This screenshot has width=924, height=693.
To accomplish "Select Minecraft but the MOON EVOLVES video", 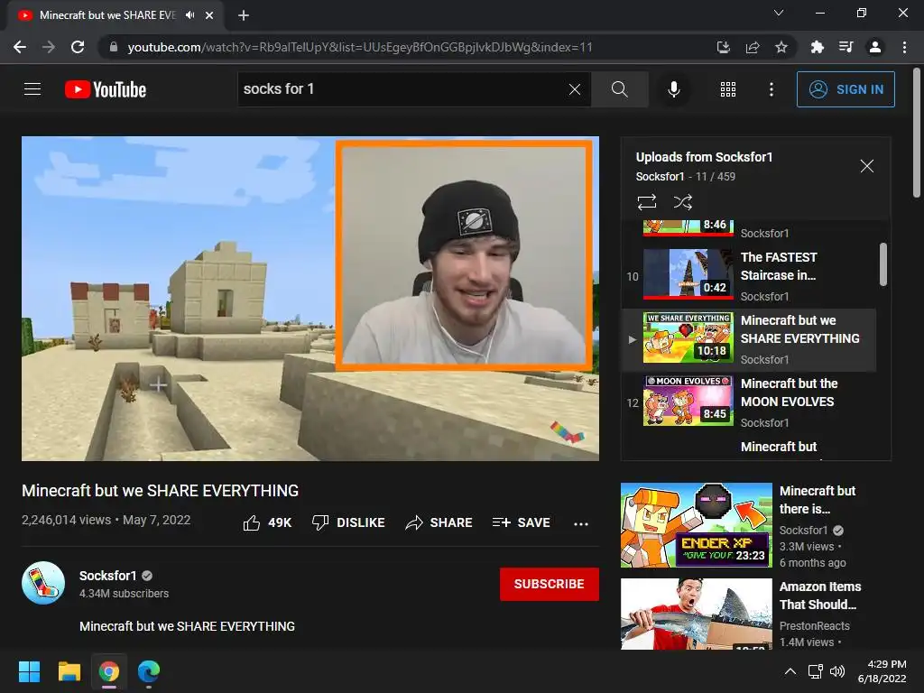I will coord(749,402).
